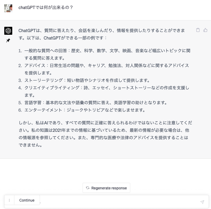Screen dimensions: 211x209
Task: Open the three-dot options menu beside Continue
Action: click(9, 200)
